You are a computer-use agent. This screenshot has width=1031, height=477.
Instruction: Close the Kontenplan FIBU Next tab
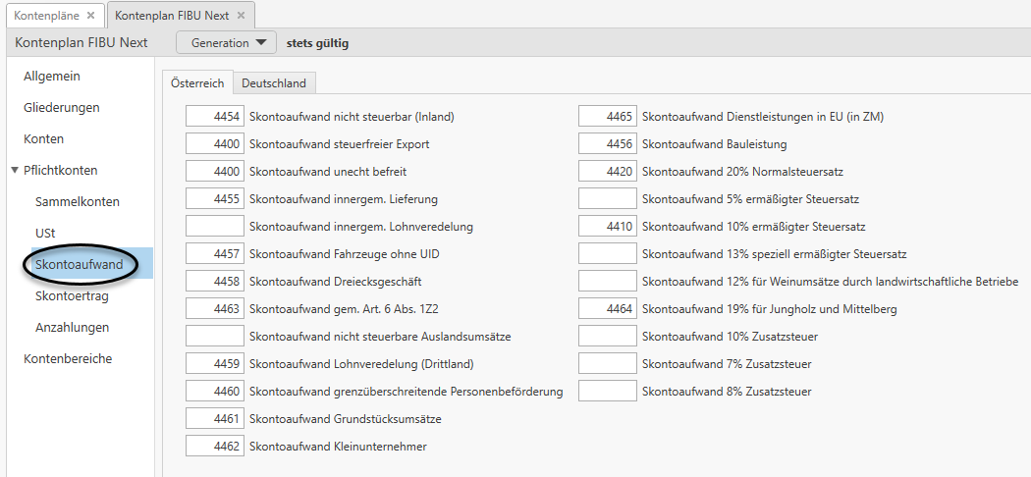[x=241, y=16]
